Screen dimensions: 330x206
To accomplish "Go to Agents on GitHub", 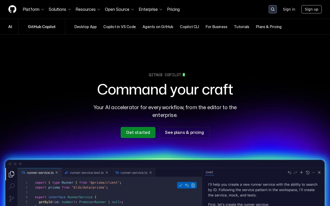I will pos(158,27).
